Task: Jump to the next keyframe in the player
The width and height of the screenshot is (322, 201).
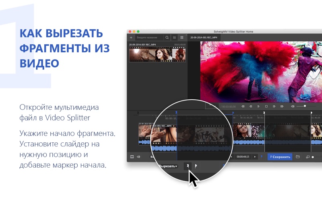Action: coord(282,107)
